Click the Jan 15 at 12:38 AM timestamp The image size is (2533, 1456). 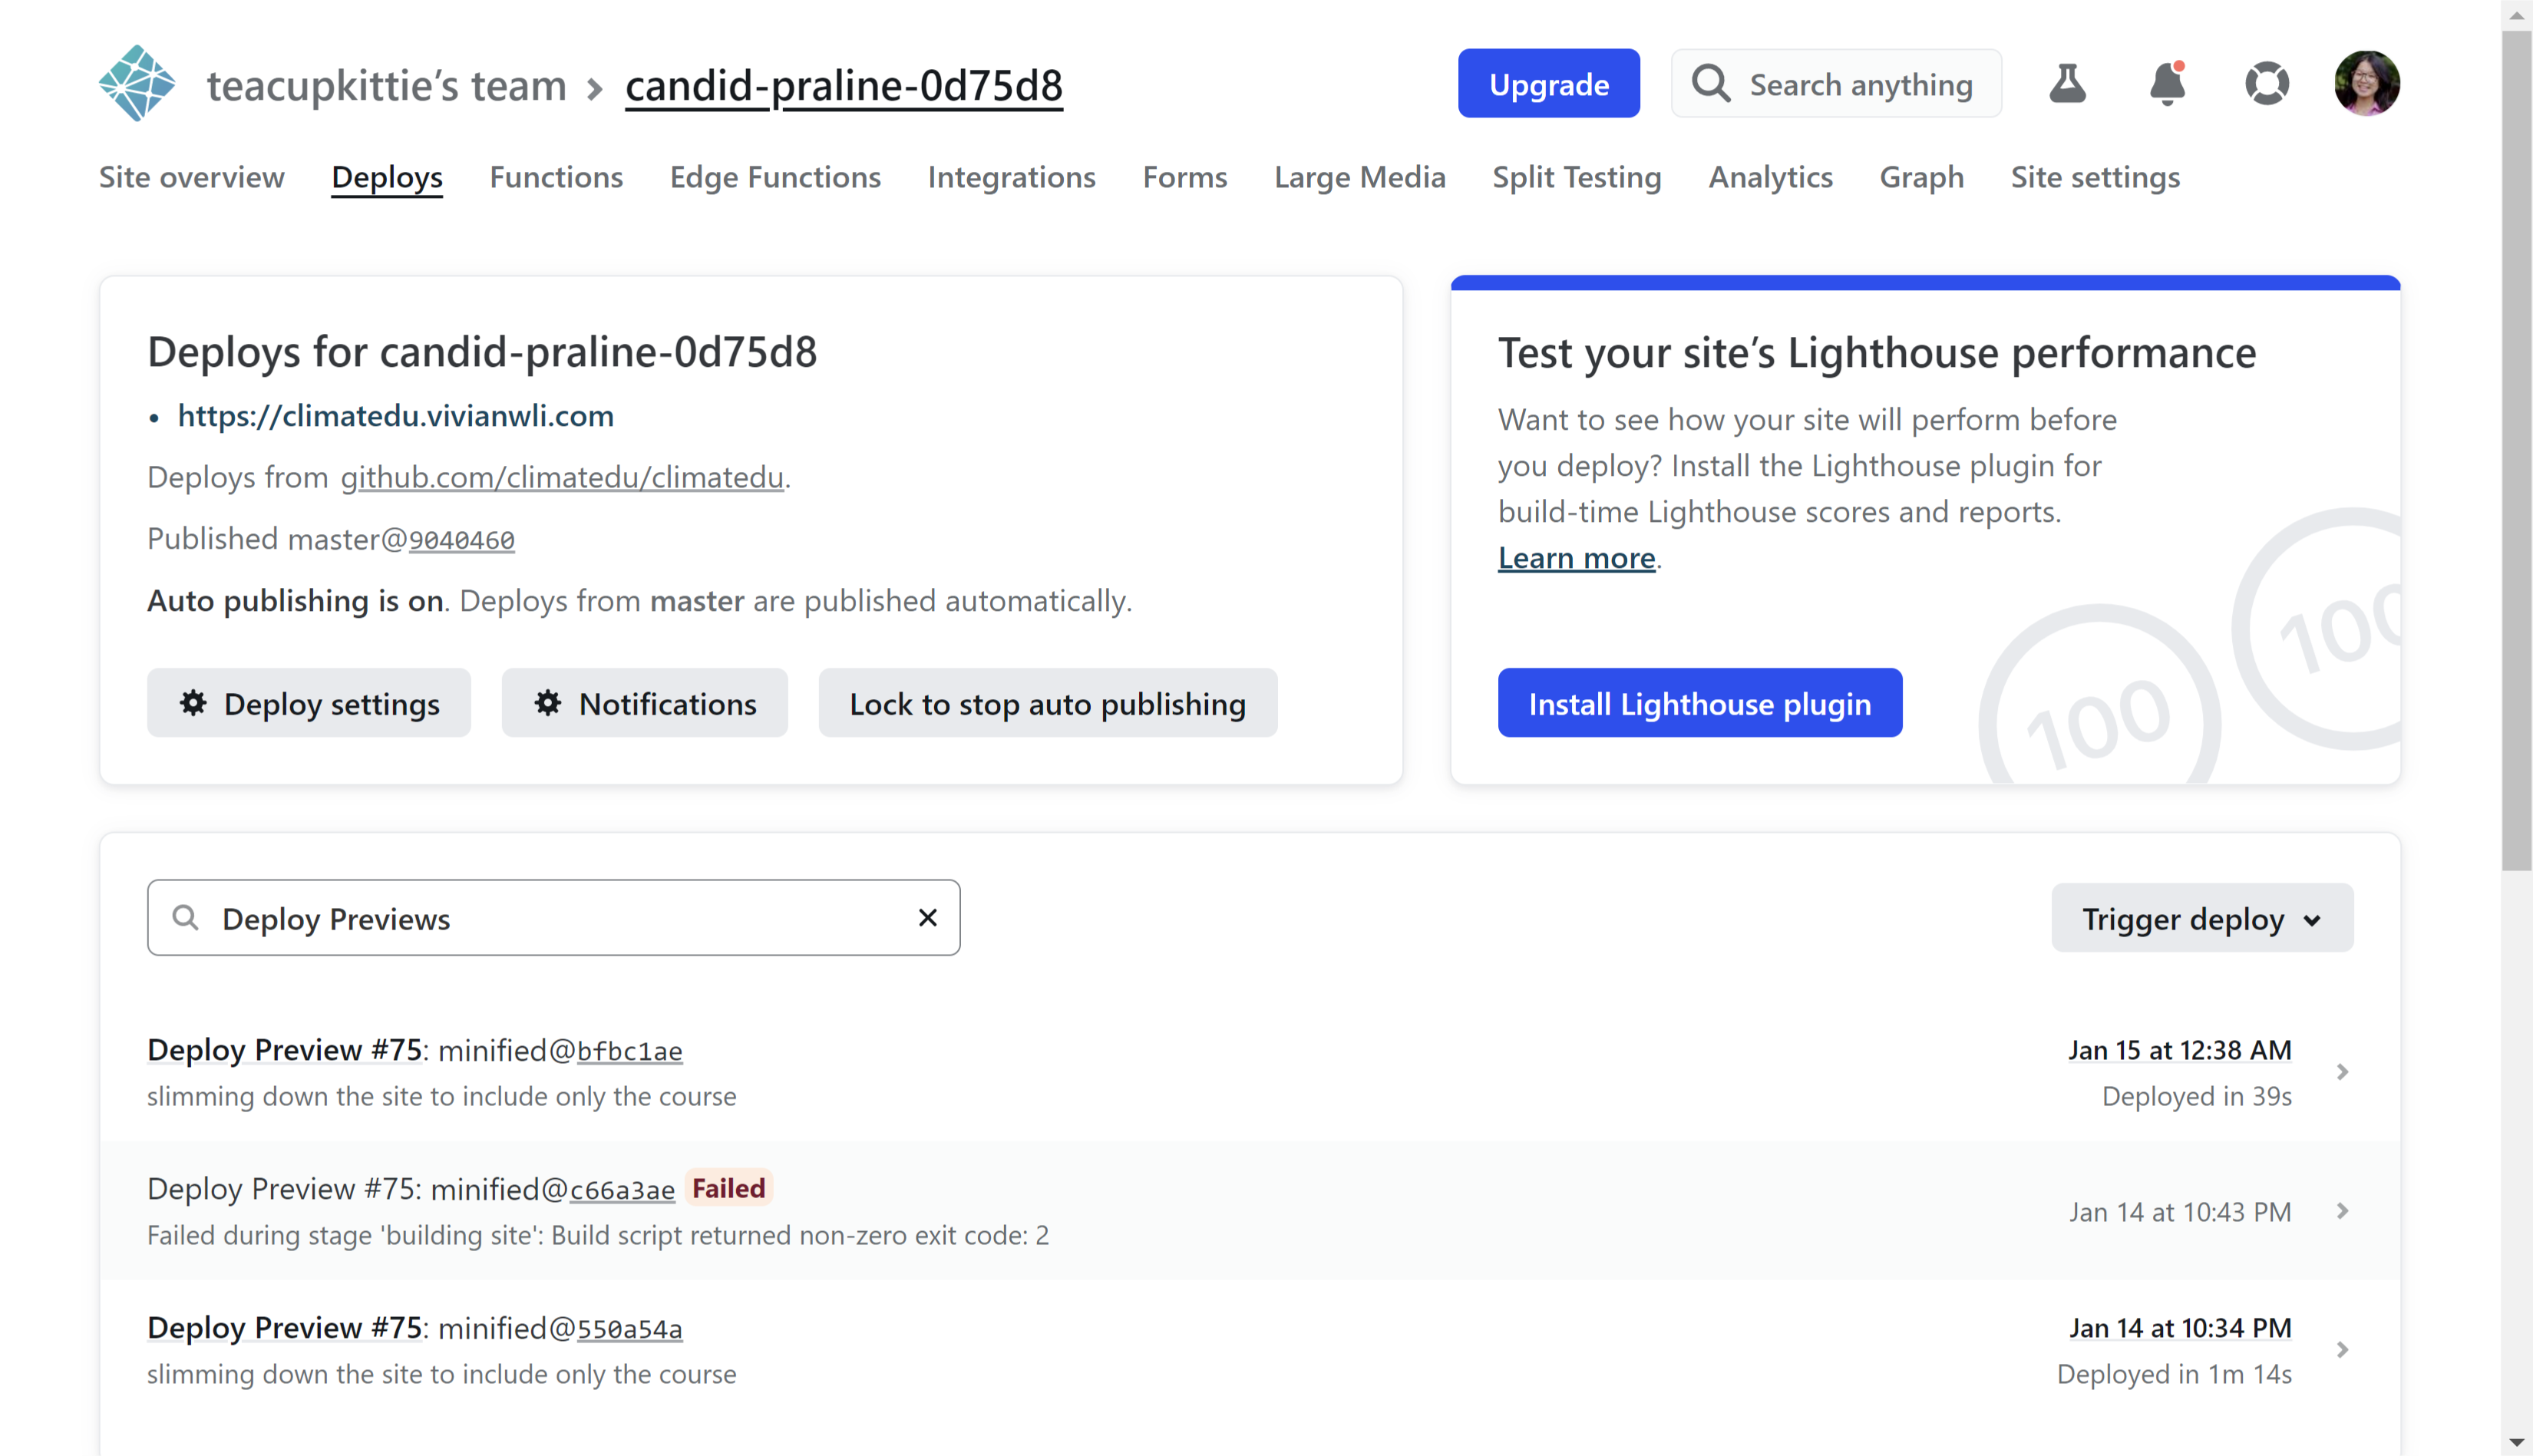pos(2180,1050)
